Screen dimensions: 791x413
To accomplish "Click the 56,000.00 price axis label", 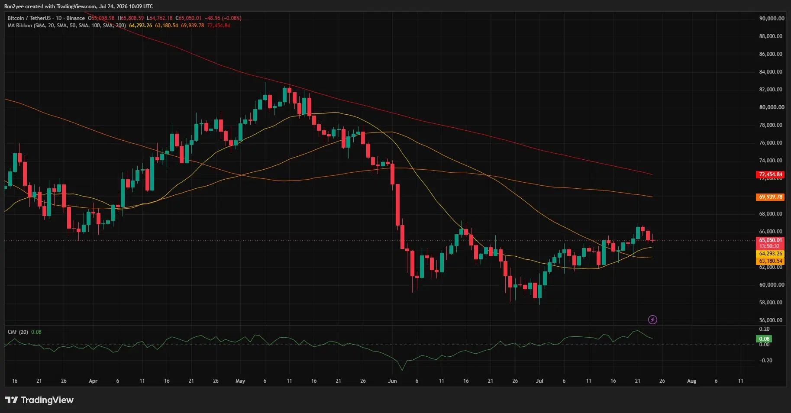I will (x=771, y=320).
